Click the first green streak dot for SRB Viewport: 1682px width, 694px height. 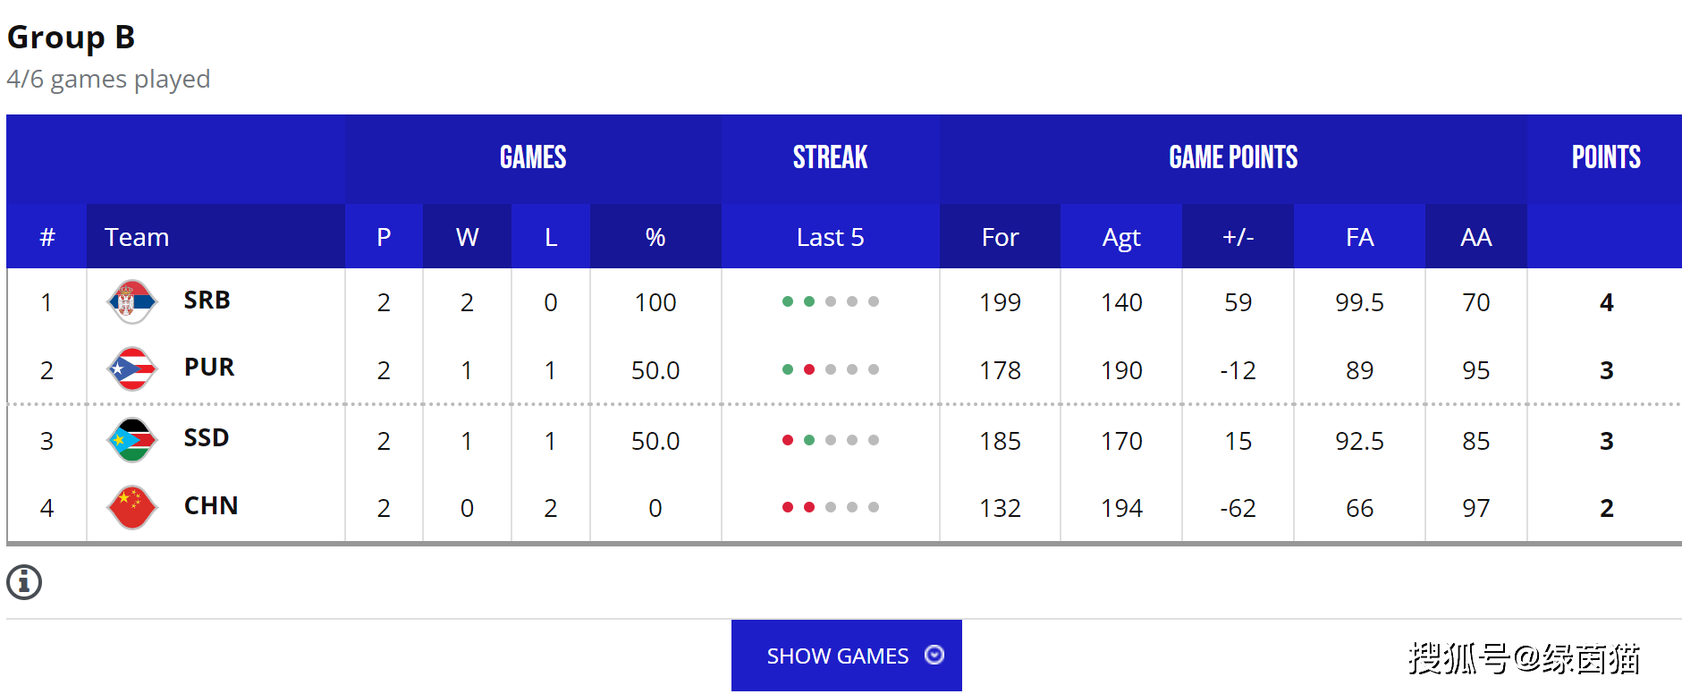point(788,301)
